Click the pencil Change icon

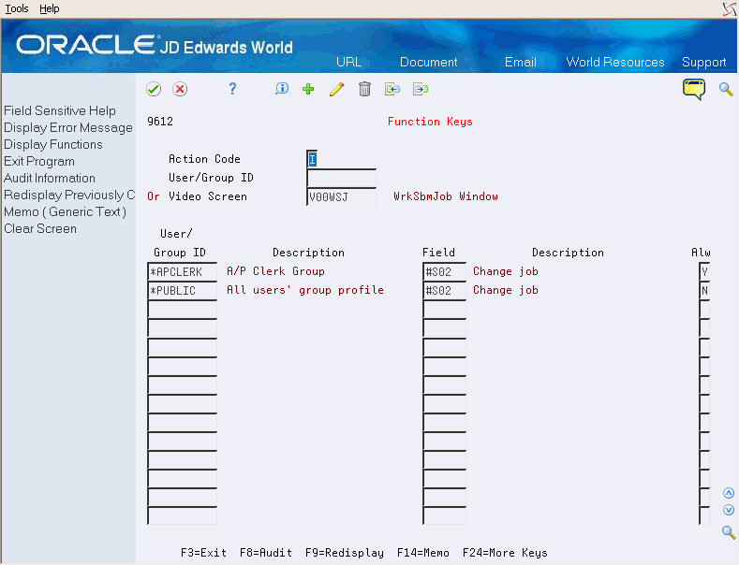336,89
